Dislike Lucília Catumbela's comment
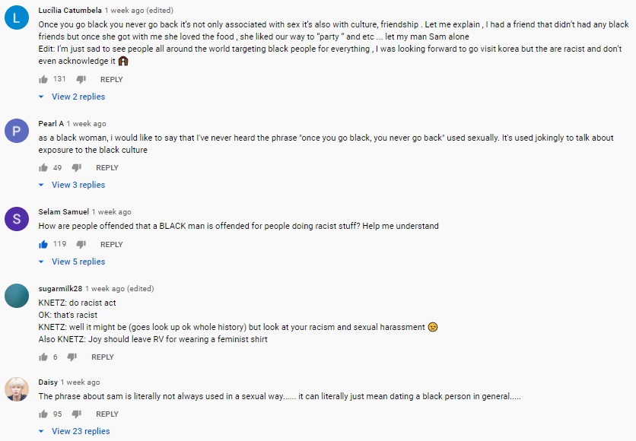This screenshot has height=441, width=636. coord(81,79)
